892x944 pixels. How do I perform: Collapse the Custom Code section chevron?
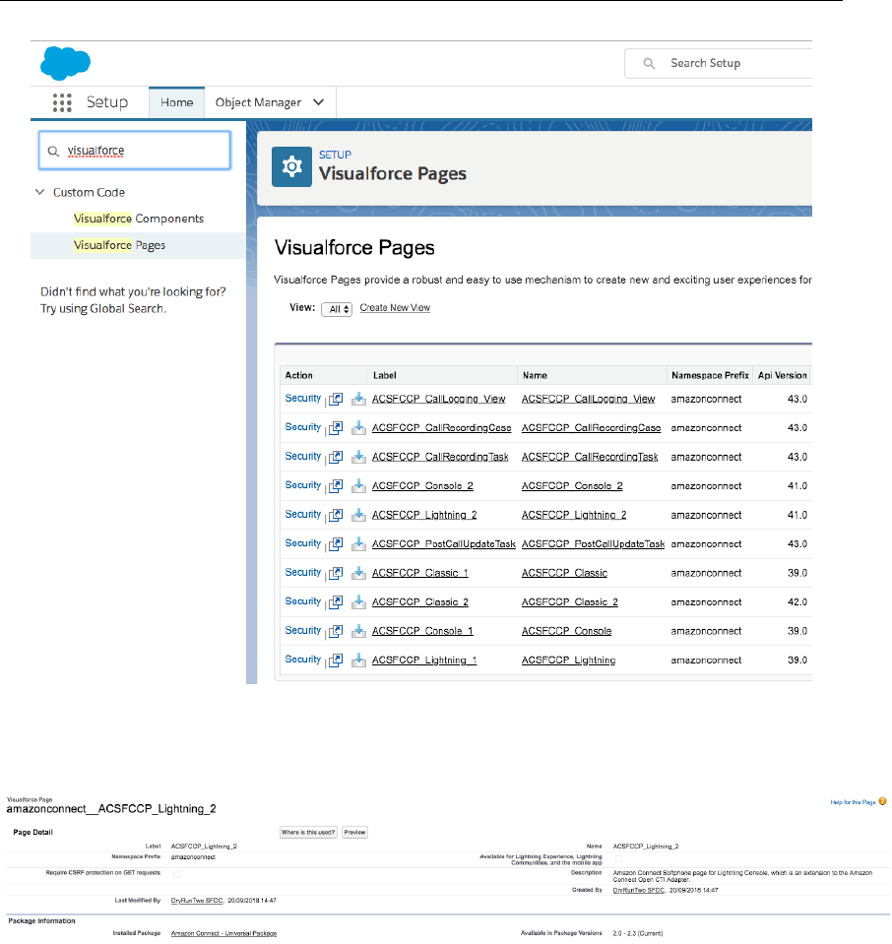coord(39,192)
